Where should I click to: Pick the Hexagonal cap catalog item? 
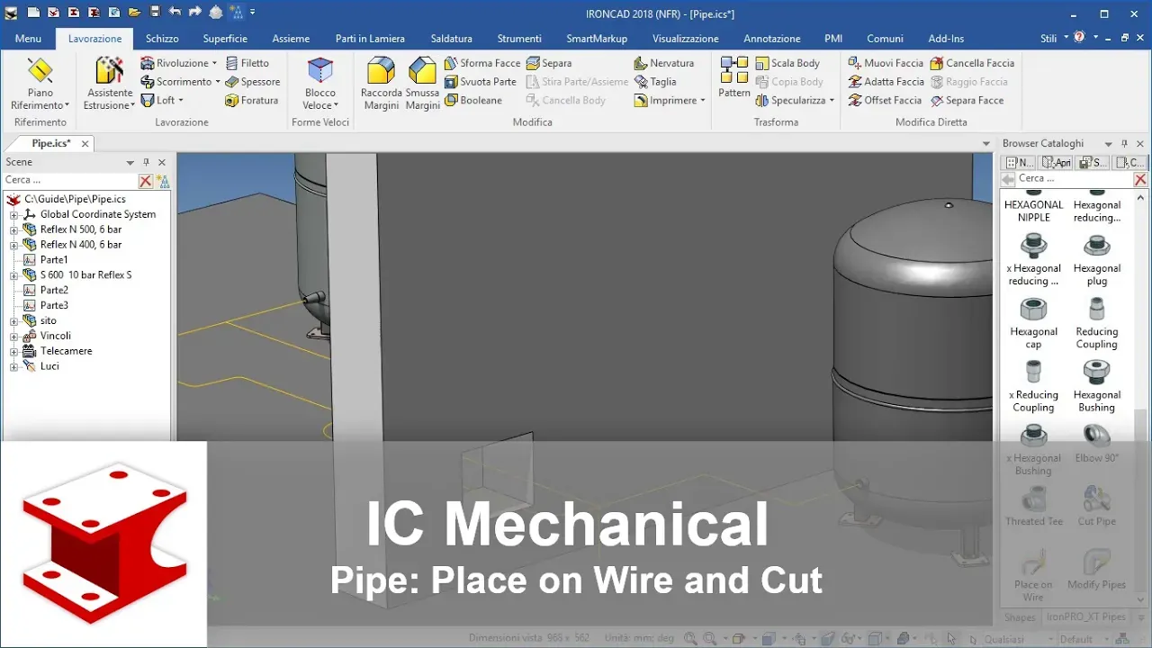click(x=1033, y=324)
